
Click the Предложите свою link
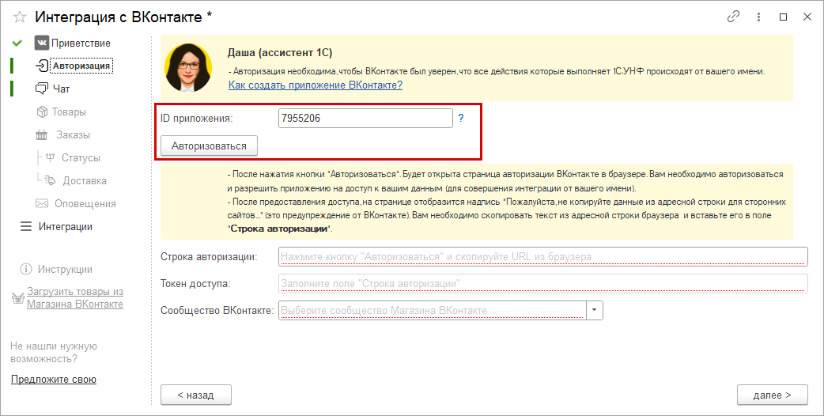pos(54,380)
